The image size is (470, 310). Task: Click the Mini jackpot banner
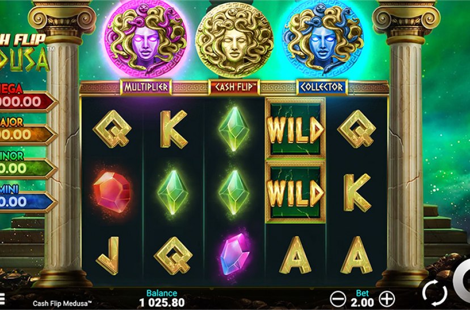click(28, 199)
